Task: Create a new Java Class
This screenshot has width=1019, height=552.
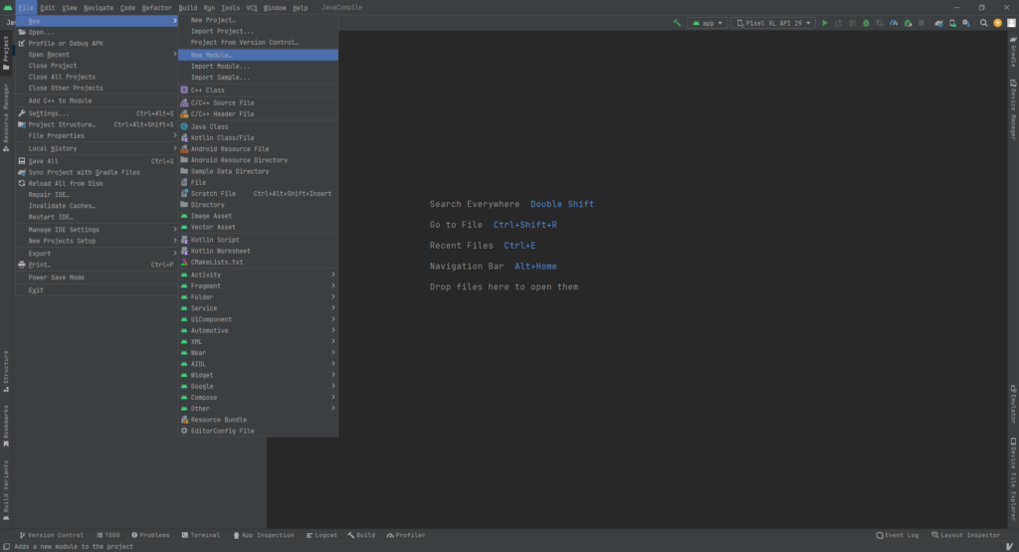Action: click(258, 126)
